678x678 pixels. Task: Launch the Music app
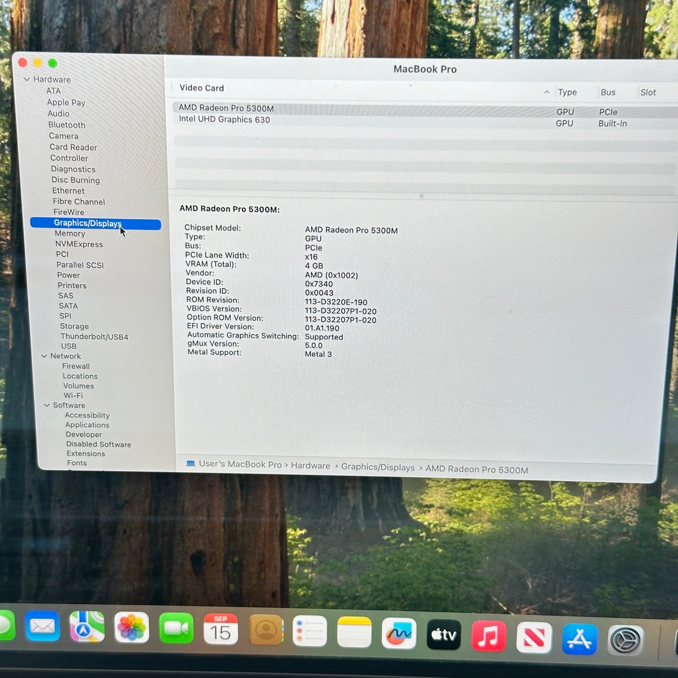488,636
